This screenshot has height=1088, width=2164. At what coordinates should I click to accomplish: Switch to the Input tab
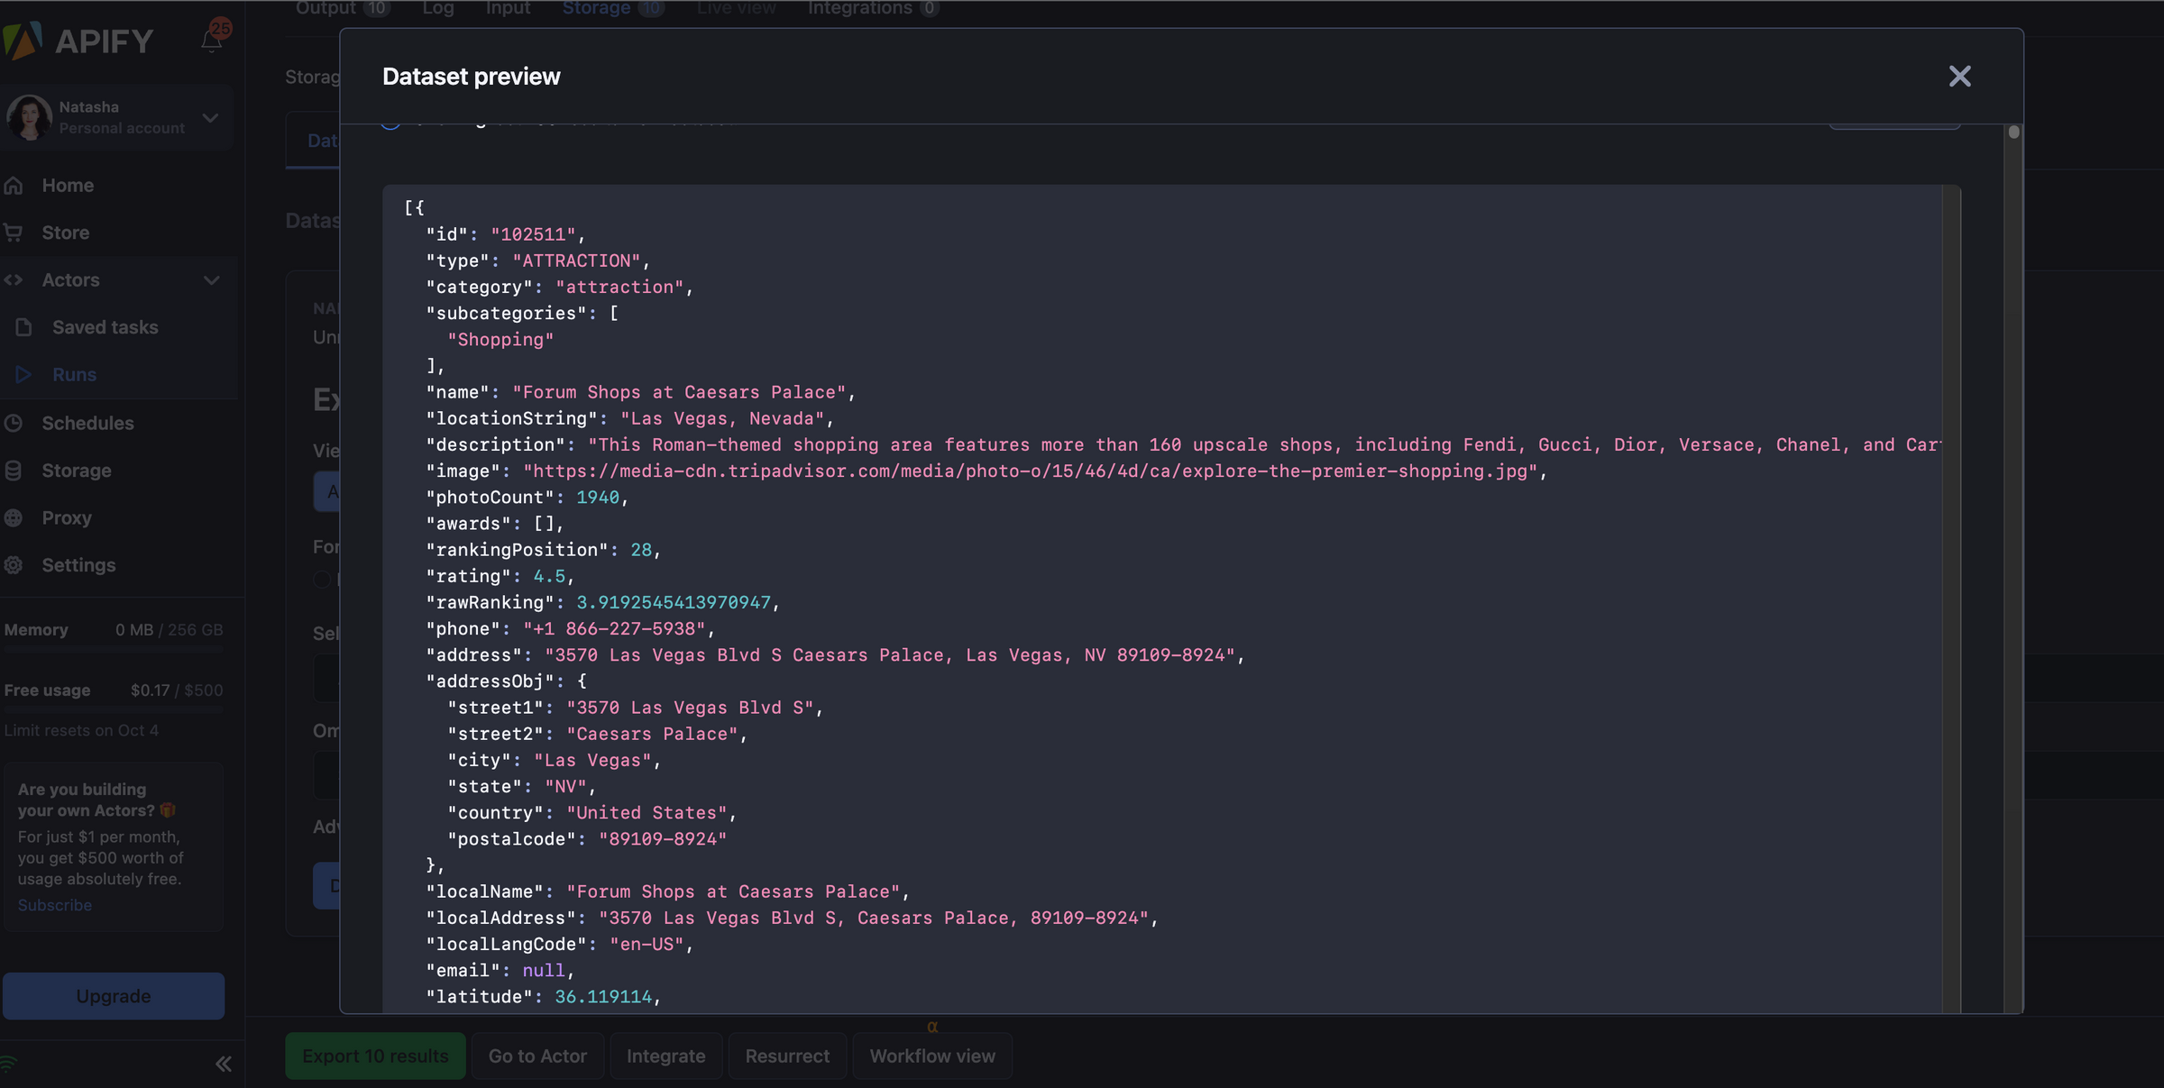coord(508,8)
